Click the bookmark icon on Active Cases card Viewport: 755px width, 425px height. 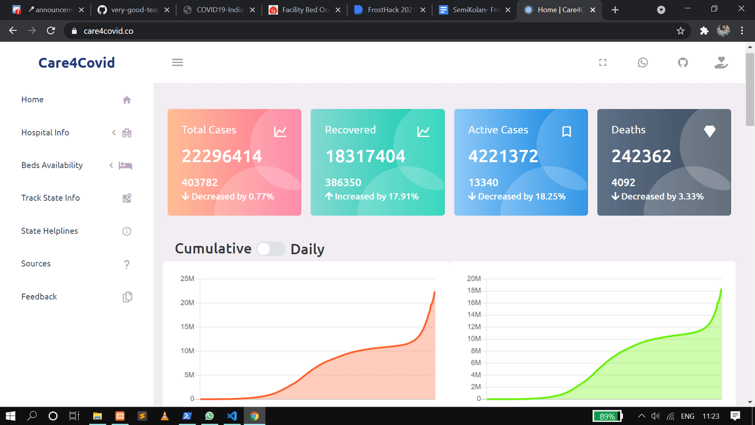coord(567,132)
